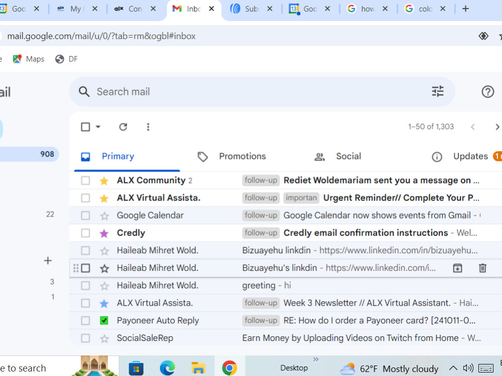The image size is (502, 376).
Task: Open the DF bookmark
Action: [66, 59]
